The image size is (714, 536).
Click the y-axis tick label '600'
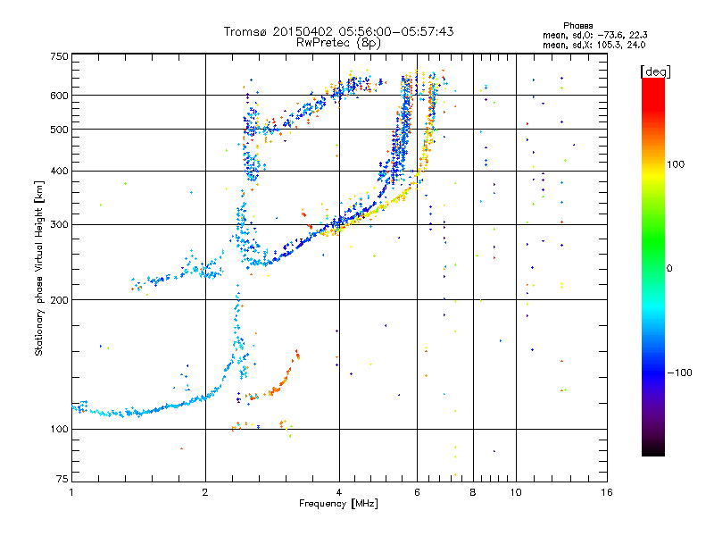coord(59,96)
